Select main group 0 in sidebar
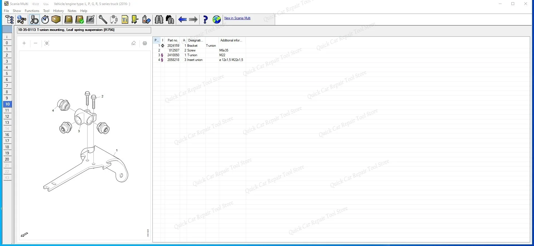The image size is (534, 246). (x=7, y=43)
